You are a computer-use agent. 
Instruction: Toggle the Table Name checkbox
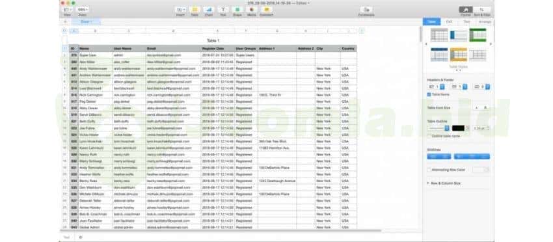429,94
